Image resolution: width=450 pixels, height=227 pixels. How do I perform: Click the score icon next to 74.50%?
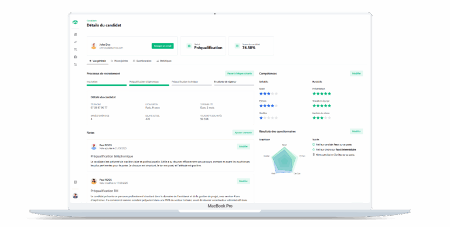point(237,46)
